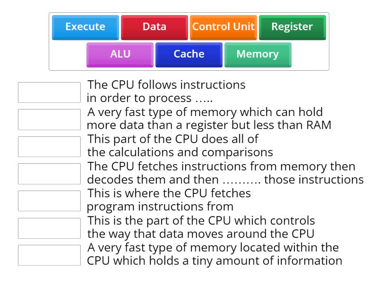Select the box for the fetch-decode clue
378x283 pixels.
(49, 174)
